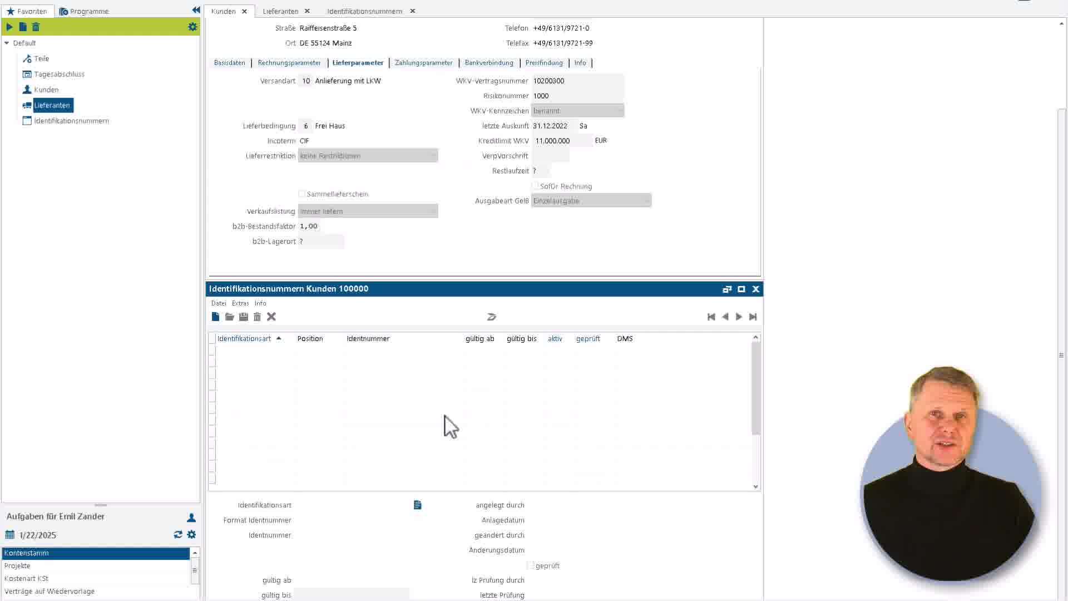
Task: Click document icon beside Identifikationsart field
Action: point(418,505)
